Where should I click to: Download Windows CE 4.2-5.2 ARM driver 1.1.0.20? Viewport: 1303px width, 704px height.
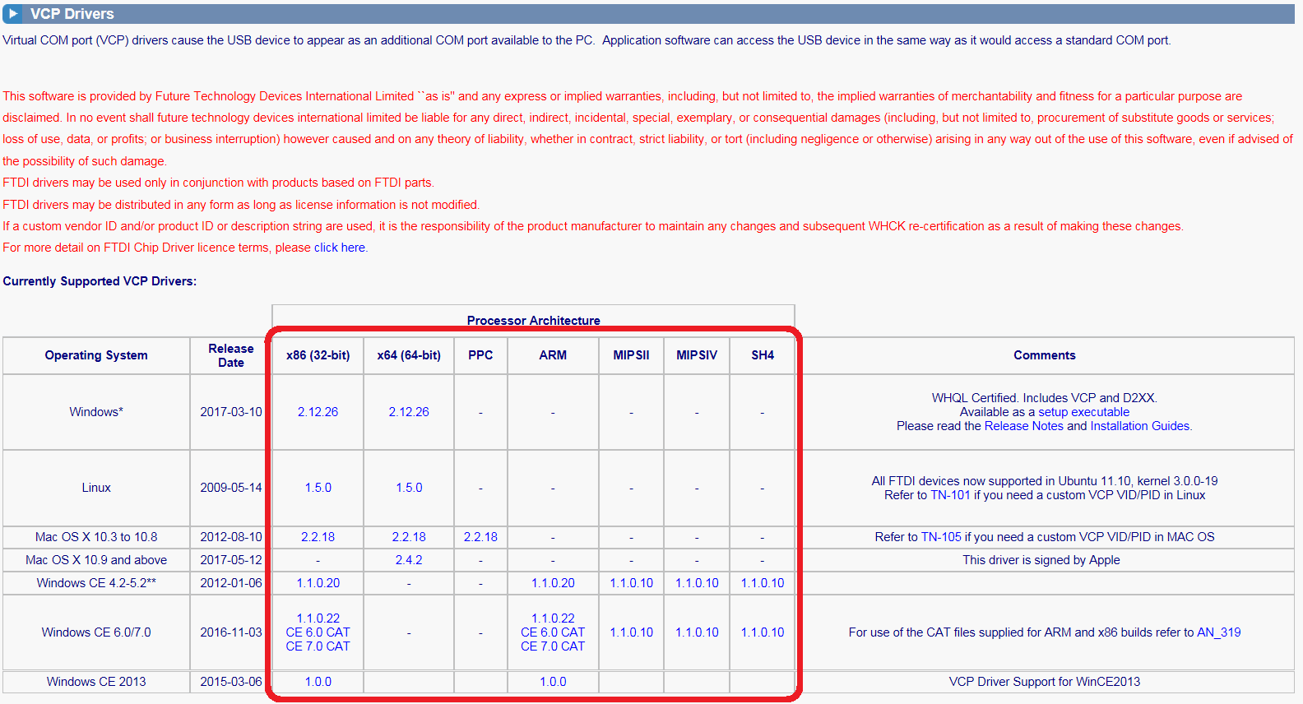[x=553, y=583]
